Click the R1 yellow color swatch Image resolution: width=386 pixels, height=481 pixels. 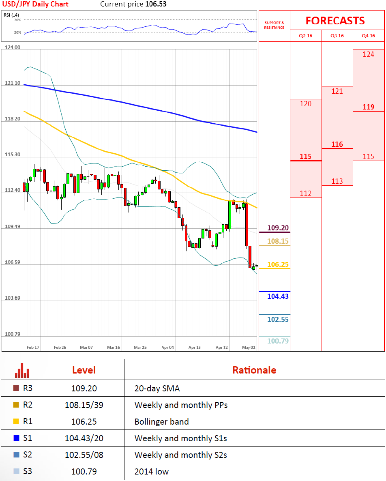[x=16, y=421]
